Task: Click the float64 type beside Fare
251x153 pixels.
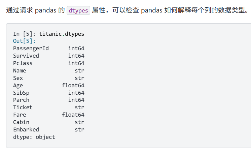Action: 73,115
